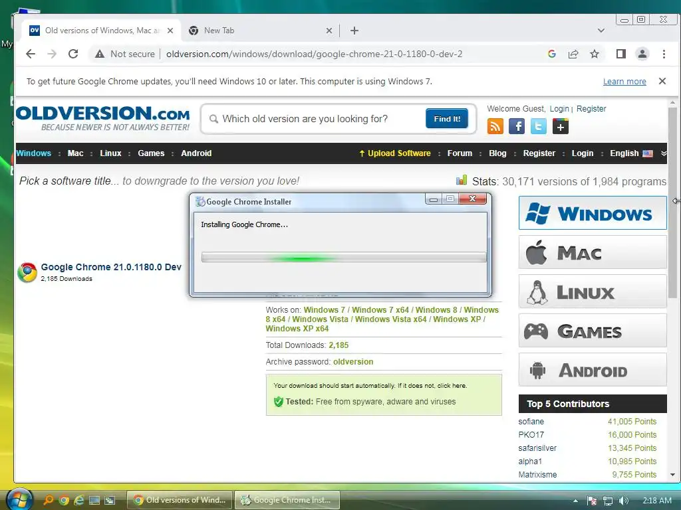Click the page scroll down arrow

[673, 475]
